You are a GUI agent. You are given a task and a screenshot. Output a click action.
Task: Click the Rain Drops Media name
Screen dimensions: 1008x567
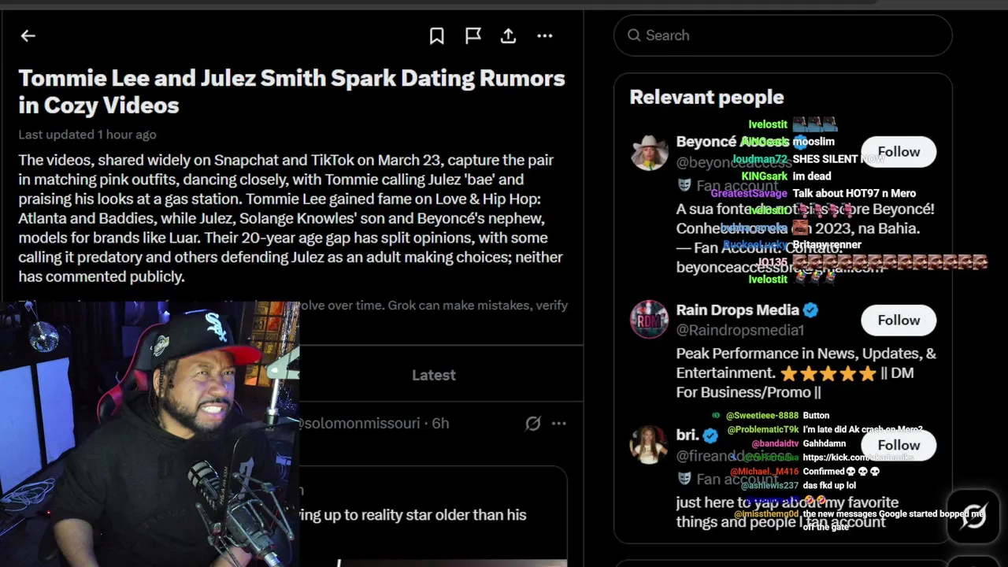[x=738, y=310]
